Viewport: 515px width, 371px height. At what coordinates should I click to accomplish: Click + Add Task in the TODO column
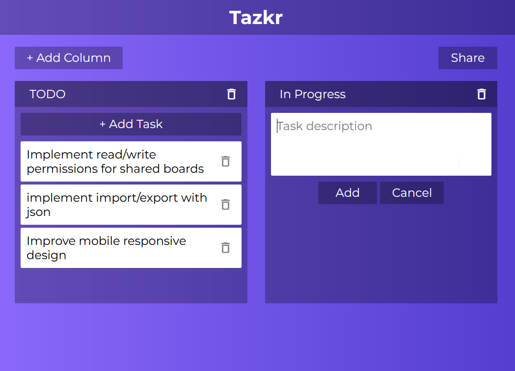click(x=131, y=124)
